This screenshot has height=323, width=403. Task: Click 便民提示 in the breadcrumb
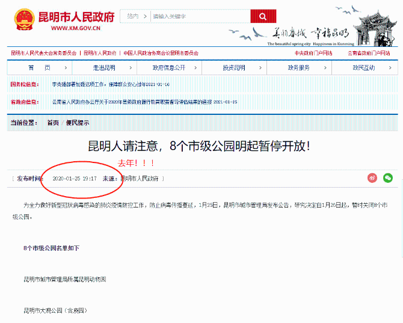78,123
